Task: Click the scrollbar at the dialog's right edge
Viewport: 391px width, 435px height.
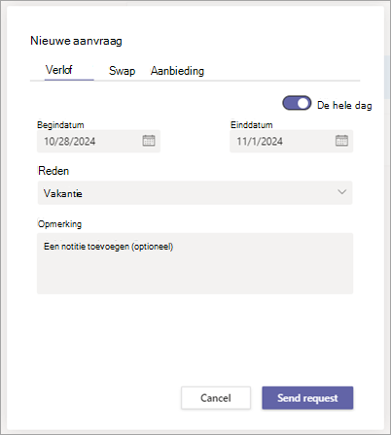Action: (x=387, y=78)
